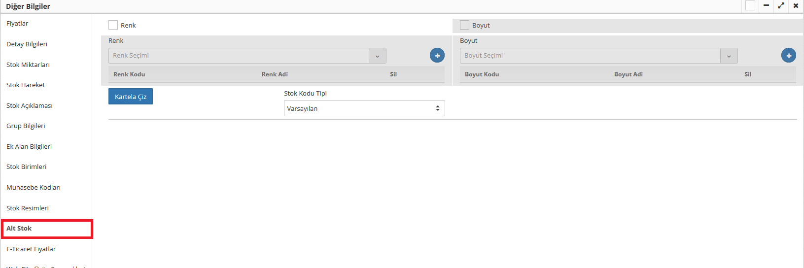Click the plus icon to add Boyut

pyautogui.click(x=788, y=56)
